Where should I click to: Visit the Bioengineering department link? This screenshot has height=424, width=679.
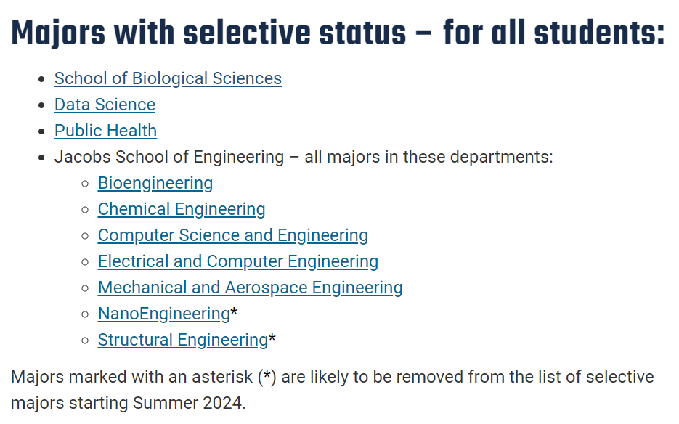(155, 183)
